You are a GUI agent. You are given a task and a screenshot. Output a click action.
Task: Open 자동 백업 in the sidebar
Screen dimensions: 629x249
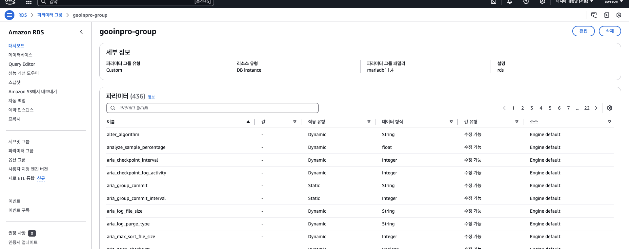(x=17, y=101)
